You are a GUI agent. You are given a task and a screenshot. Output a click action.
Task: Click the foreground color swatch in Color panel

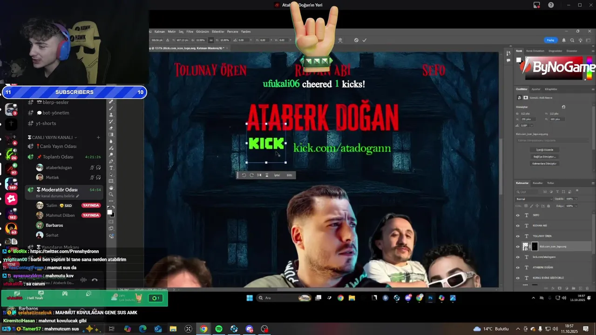pos(518,60)
